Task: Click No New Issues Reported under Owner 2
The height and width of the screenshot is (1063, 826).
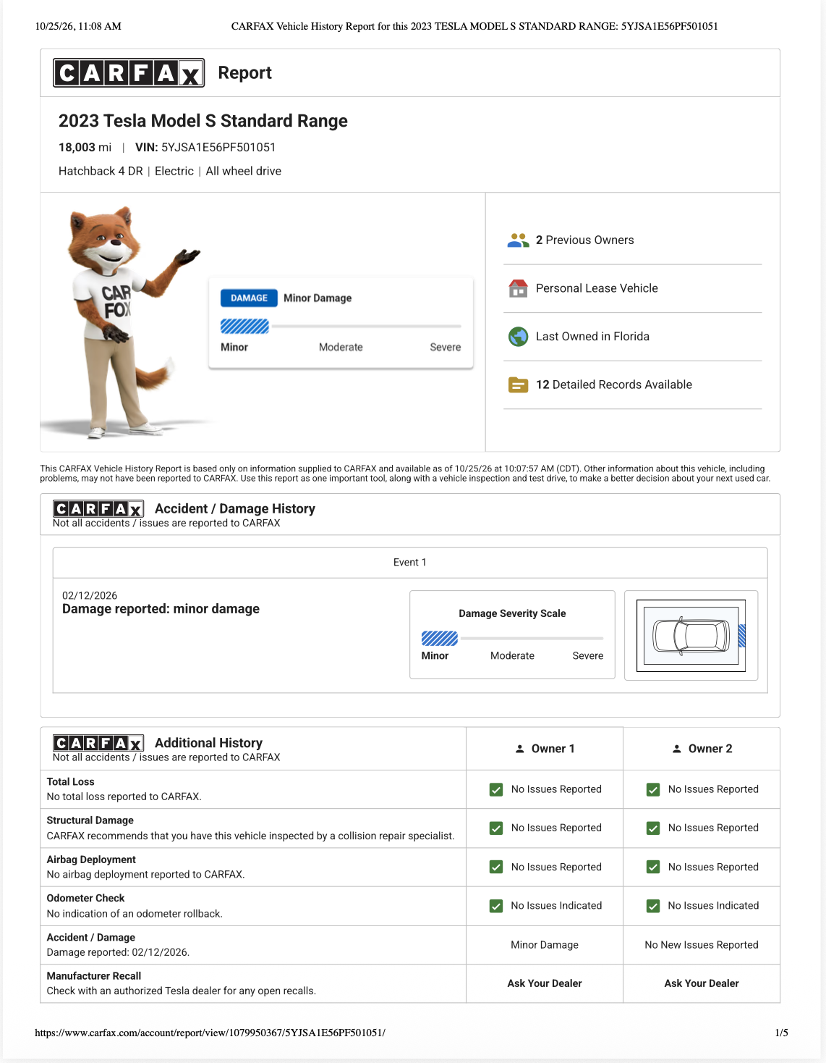Action: coord(702,945)
